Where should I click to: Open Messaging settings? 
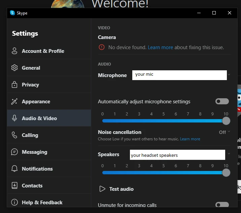pos(49,152)
